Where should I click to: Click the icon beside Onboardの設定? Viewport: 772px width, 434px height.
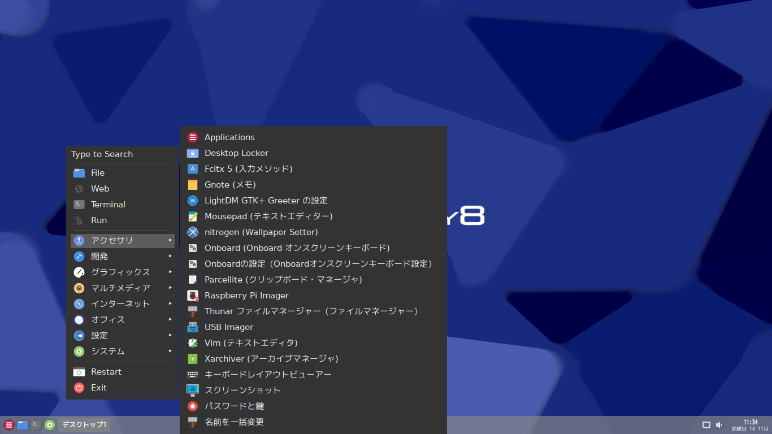193,264
